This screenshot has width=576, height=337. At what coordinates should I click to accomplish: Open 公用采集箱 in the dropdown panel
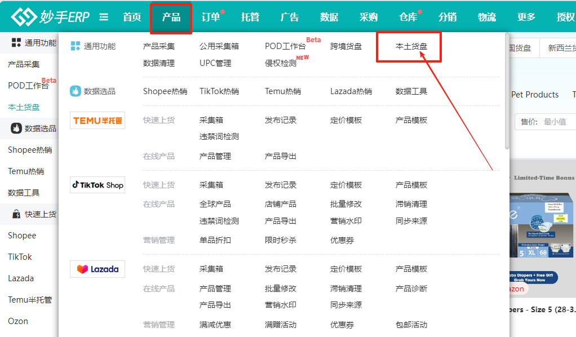point(219,46)
